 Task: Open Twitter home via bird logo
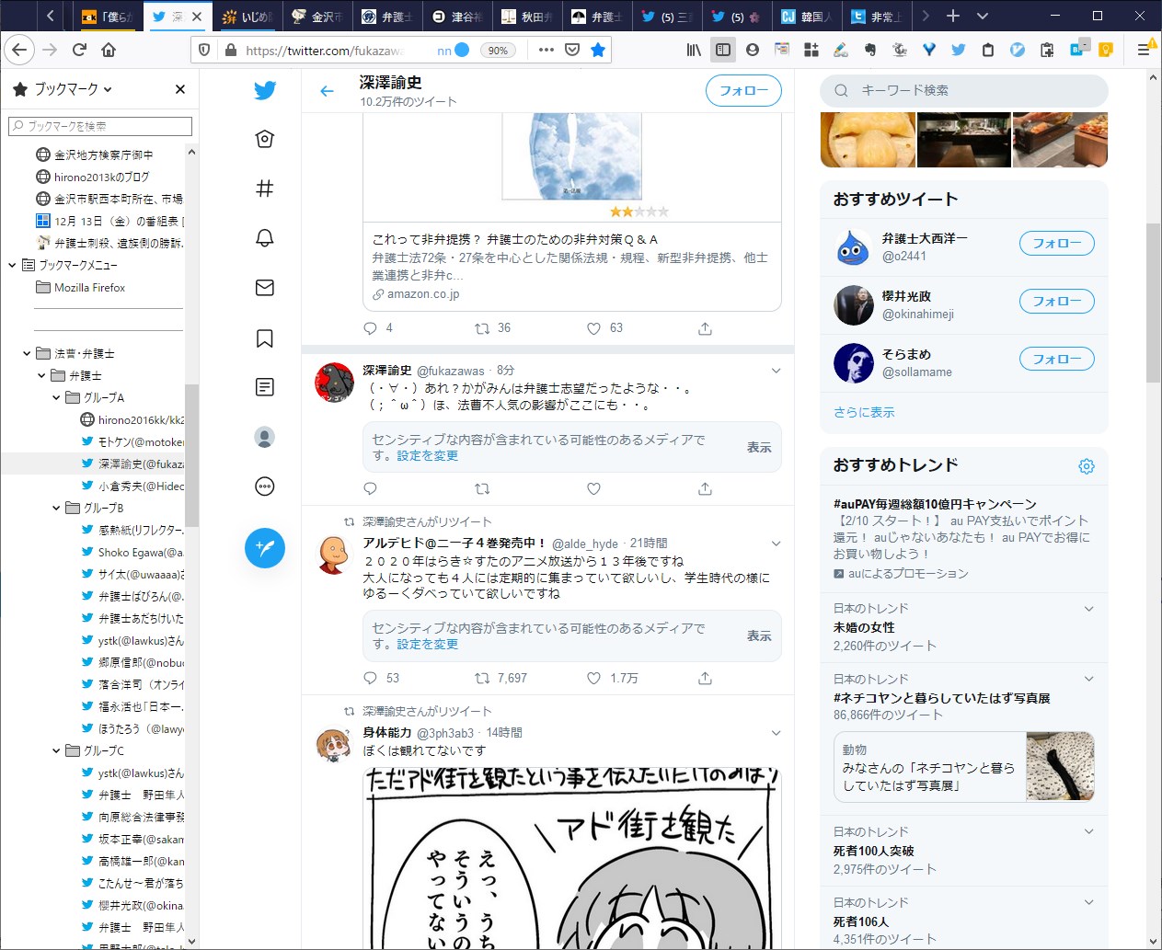tap(265, 90)
